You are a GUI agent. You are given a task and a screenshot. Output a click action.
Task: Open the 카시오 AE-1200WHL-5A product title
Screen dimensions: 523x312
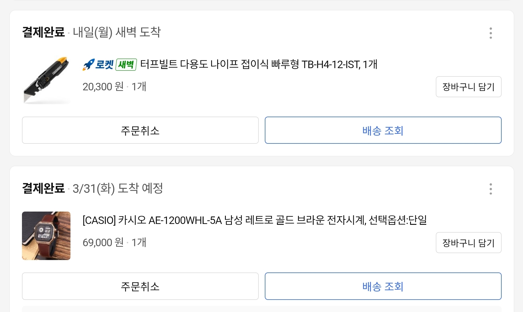[254, 220]
